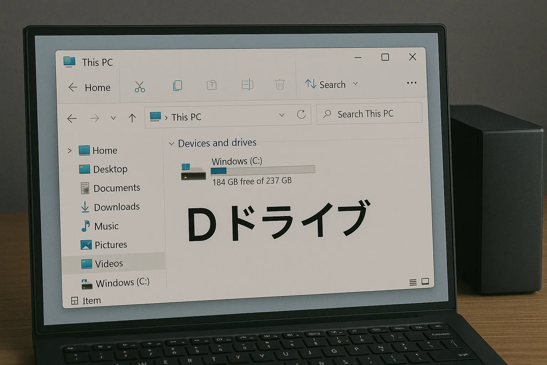Go up one folder level
This screenshot has height=365, width=547.
132,118
